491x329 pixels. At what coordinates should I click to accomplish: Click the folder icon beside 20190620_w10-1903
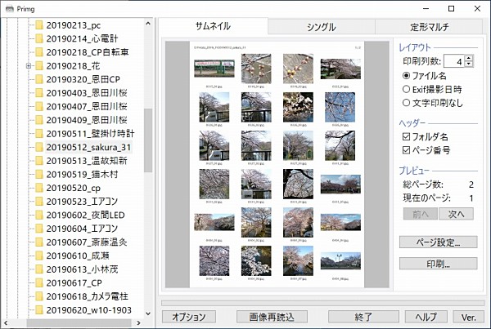coord(39,310)
